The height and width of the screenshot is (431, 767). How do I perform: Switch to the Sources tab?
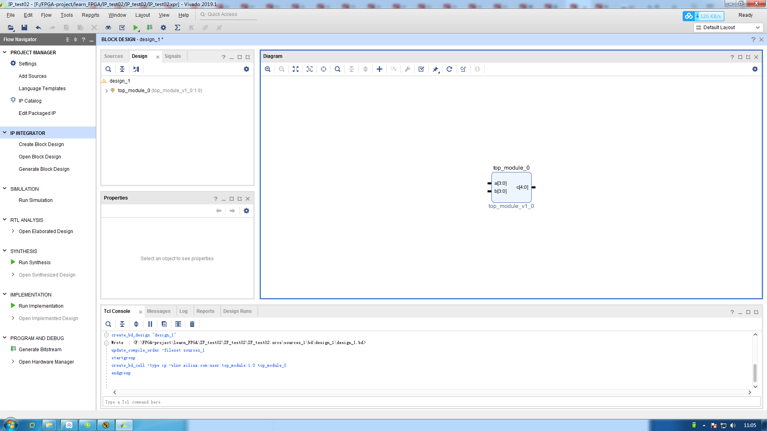pos(113,56)
